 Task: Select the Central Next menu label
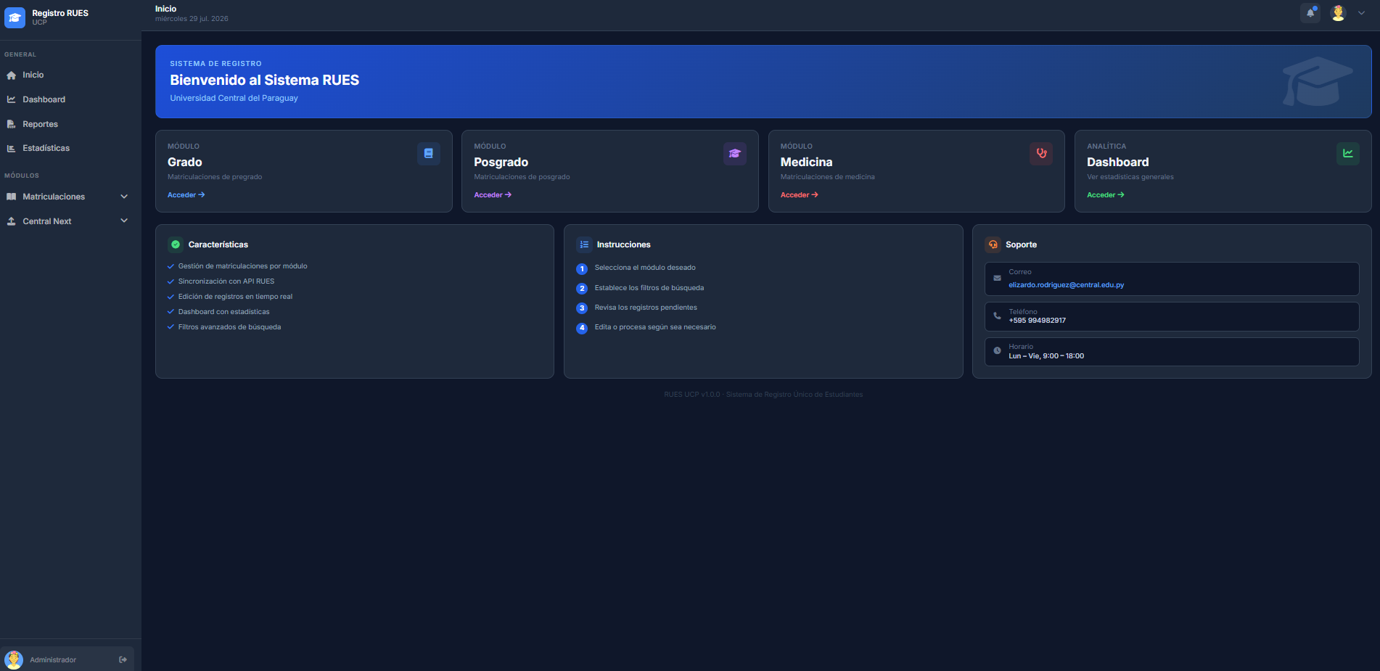(47, 221)
